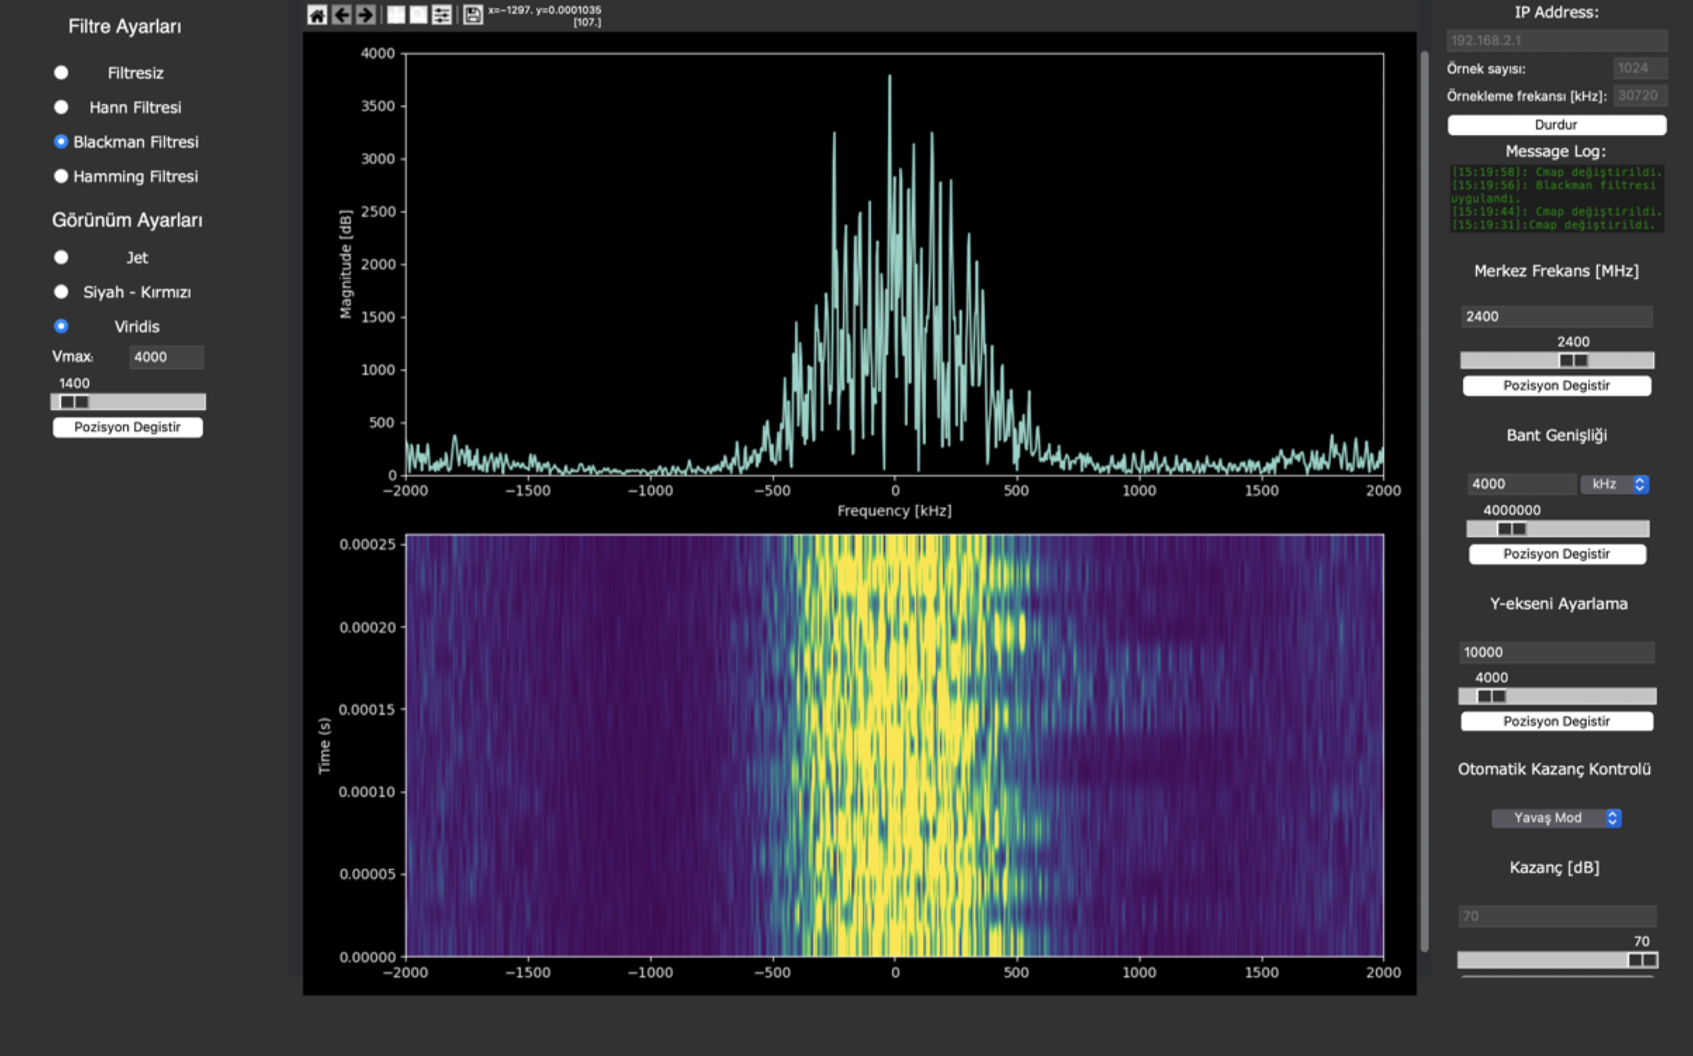Click the 'Kazanç [dB]' label

(1555, 867)
